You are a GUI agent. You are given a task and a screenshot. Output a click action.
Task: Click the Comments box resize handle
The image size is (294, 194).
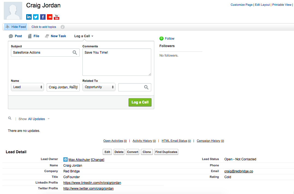pyautogui.click(x=150, y=74)
